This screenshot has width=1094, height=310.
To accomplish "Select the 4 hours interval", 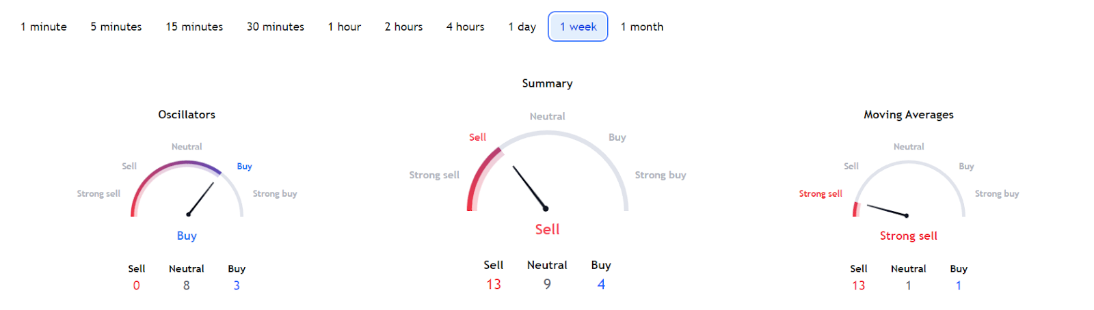I will (465, 27).
